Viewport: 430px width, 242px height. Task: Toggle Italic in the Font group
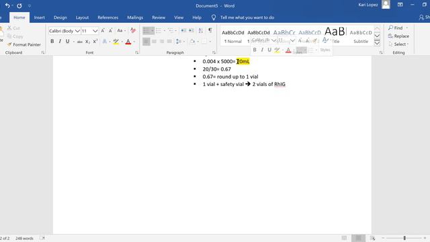(x=60, y=42)
